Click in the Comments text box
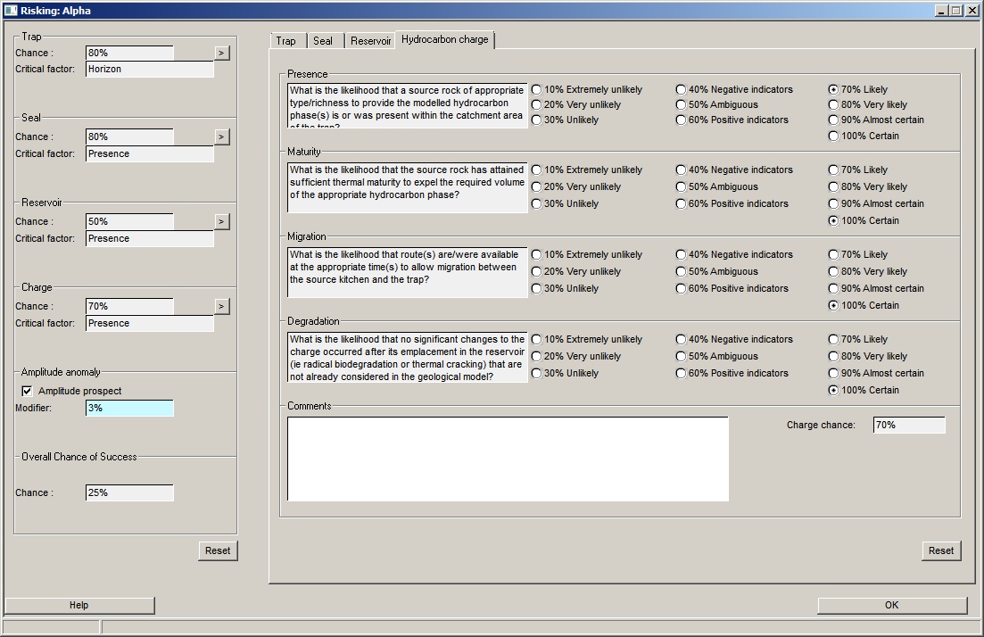984x637 pixels. [x=508, y=459]
